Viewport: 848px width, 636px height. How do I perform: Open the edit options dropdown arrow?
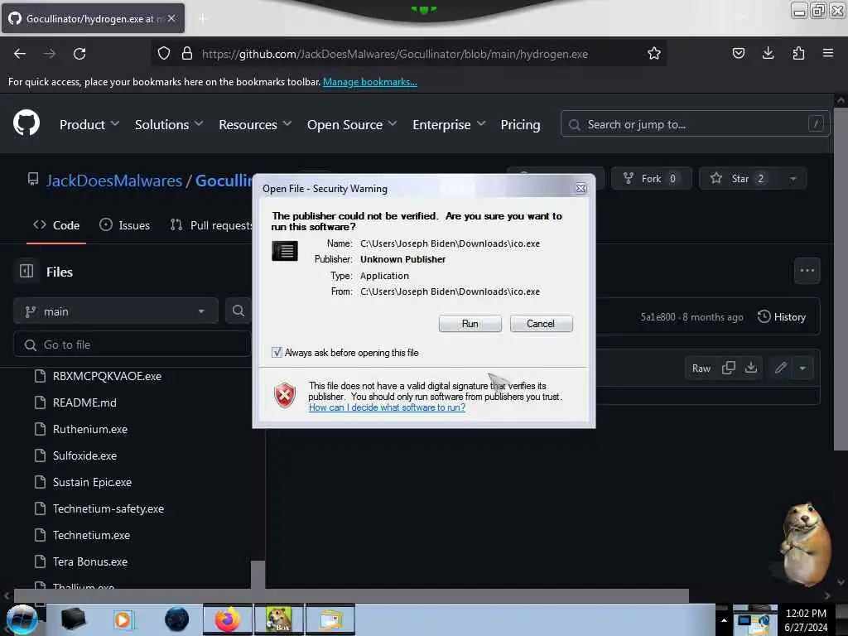pyautogui.click(x=802, y=368)
